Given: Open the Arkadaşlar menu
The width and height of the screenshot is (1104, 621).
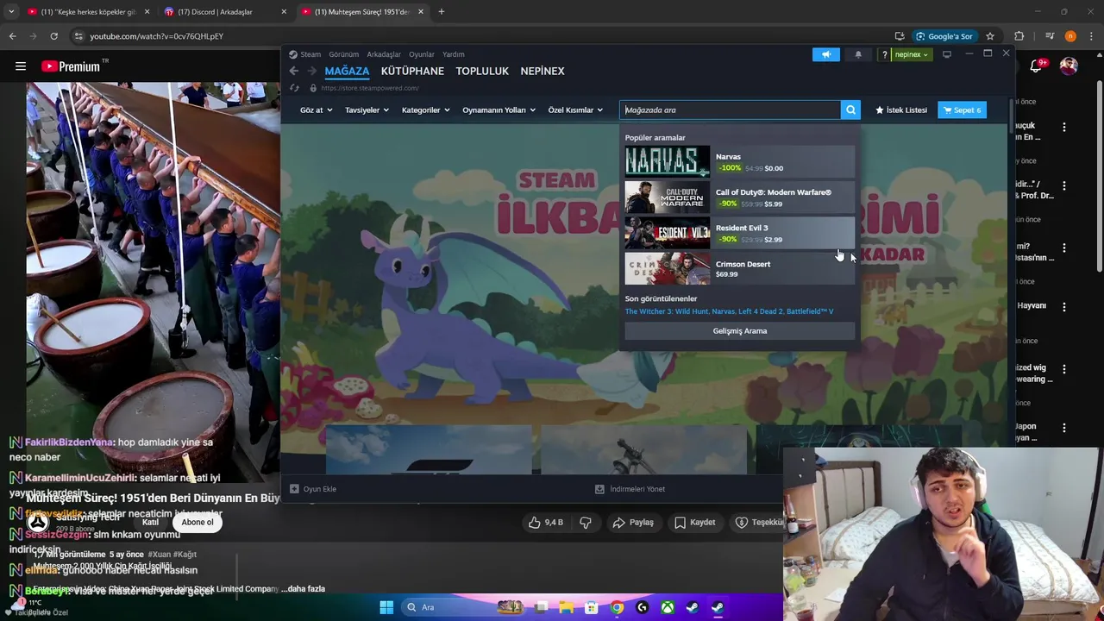Looking at the screenshot, I should tap(384, 54).
